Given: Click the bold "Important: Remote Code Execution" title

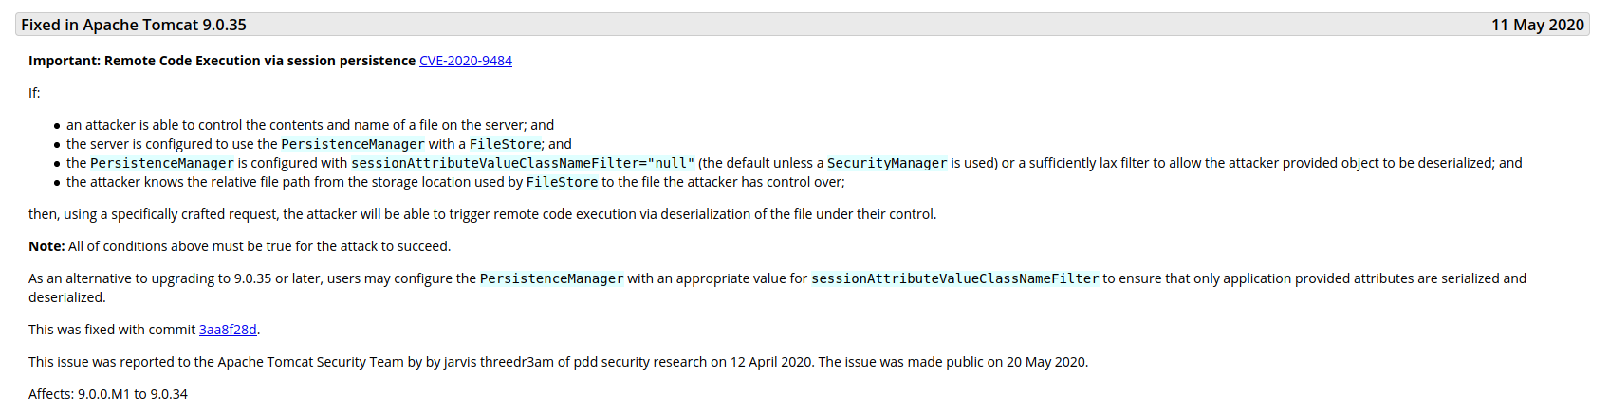Looking at the screenshot, I should tap(222, 61).
